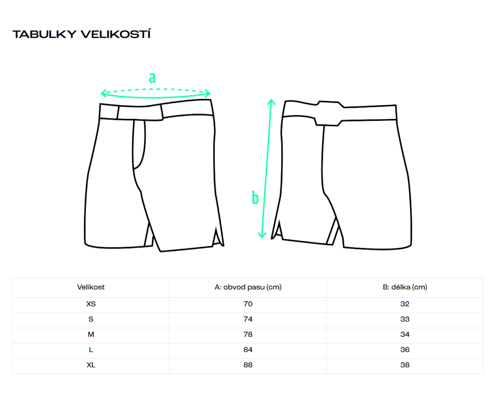Click the back view shorts illustration
This screenshot has width=489, height=399.
341,175
